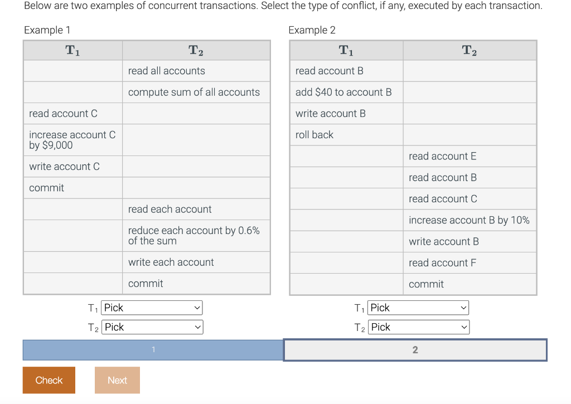Open the T1 dropdown under Example 2
The image size is (571, 404).
tap(418, 307)
